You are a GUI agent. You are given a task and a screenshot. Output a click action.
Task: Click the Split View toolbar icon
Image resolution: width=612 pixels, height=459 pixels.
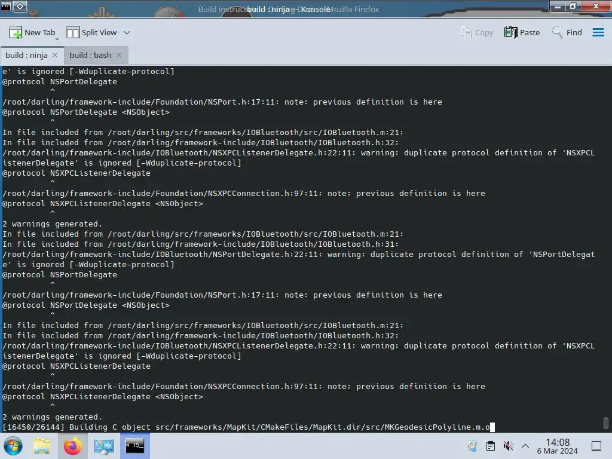tap(72, 32)
